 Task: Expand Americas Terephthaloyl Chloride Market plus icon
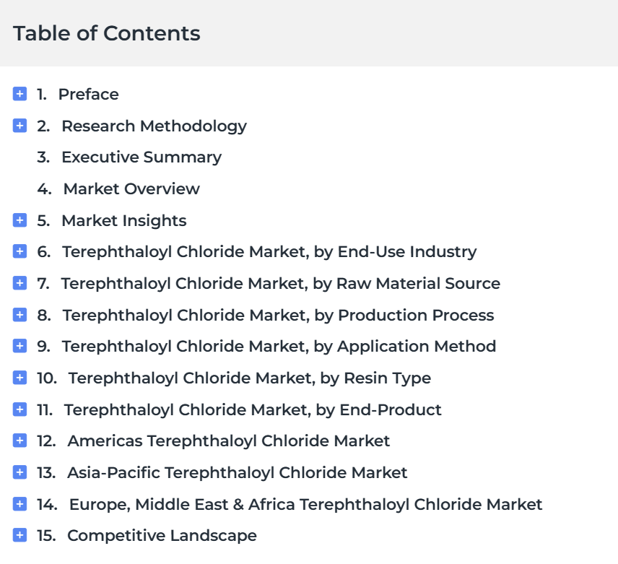click(19, 441)
